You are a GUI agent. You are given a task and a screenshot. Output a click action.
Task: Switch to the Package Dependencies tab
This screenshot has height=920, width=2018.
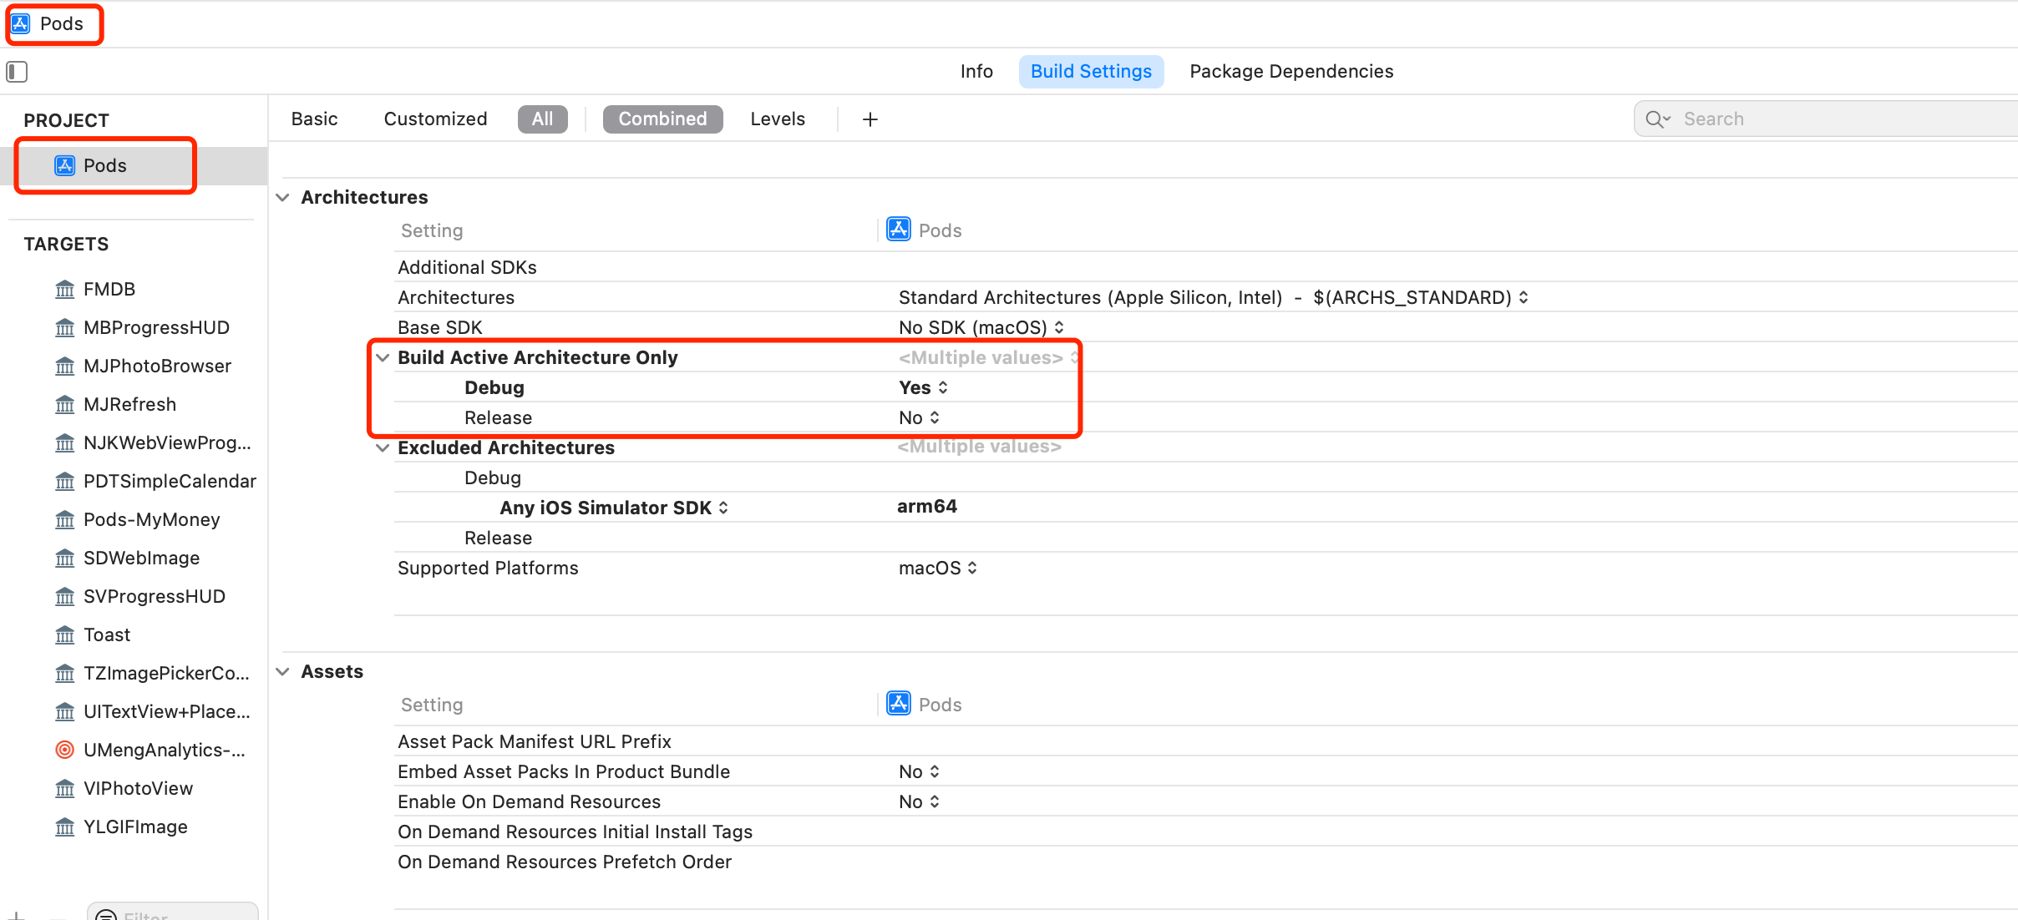coord(1290,71)
